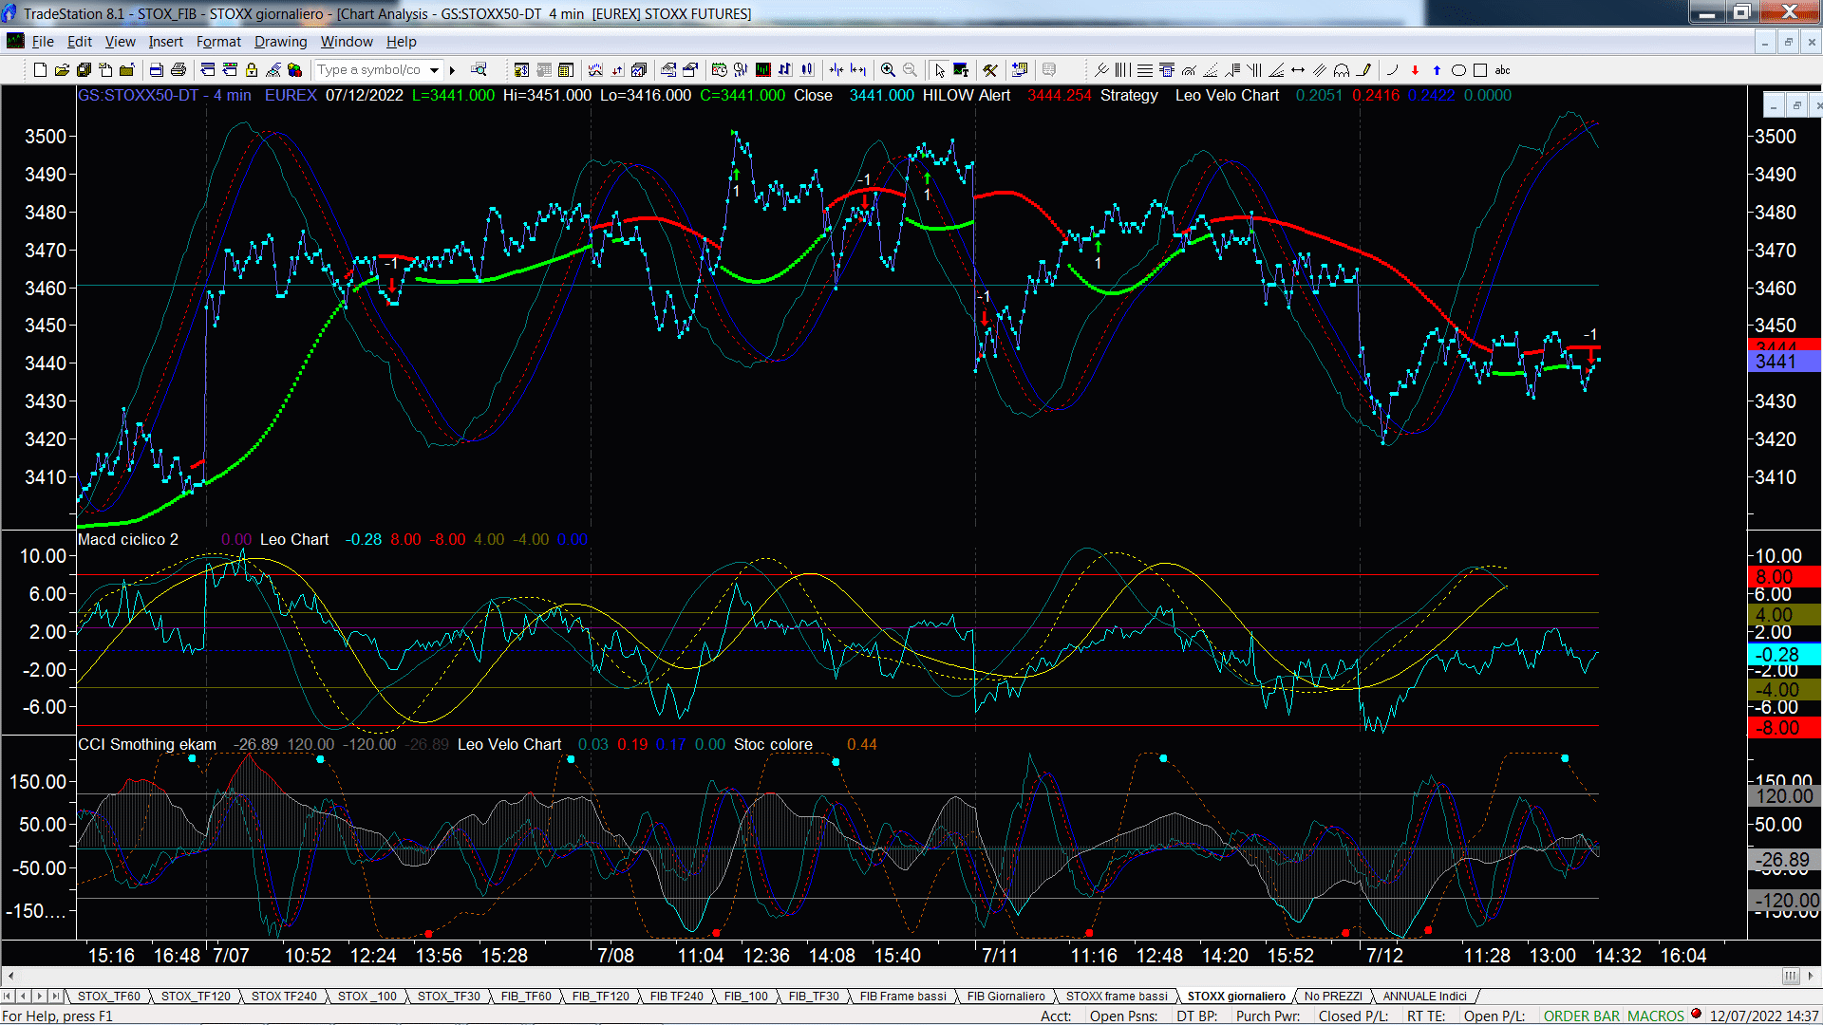Click the symbol lookup magnifier icon

[479, 69]
